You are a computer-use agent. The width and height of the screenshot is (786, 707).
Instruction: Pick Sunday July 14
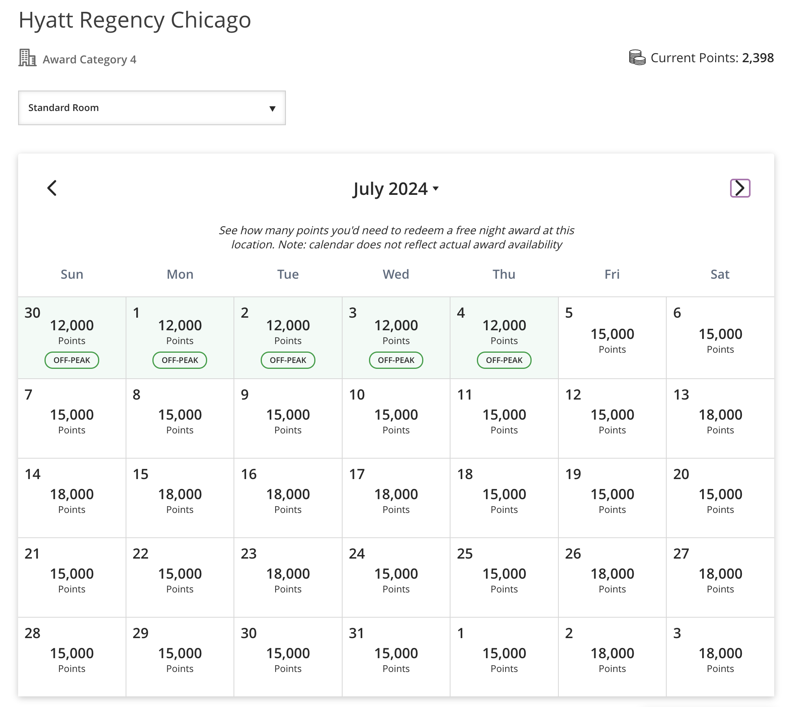pyautogui.click(x=72, y=498)
